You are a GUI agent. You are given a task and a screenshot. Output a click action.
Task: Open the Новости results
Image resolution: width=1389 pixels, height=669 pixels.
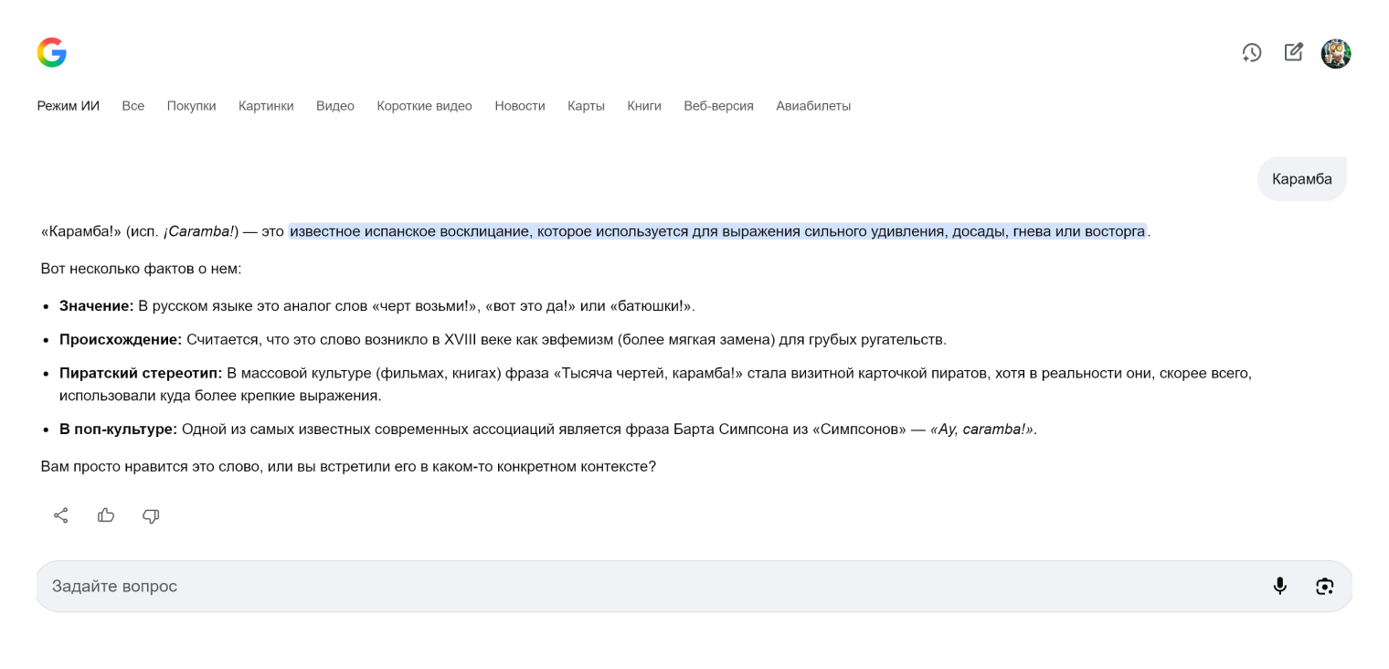click(519, 106)
